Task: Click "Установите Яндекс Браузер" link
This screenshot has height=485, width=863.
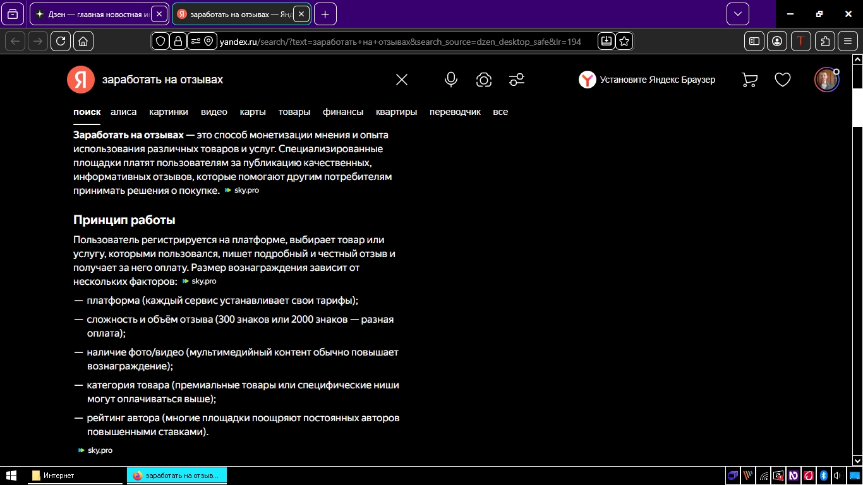Action: pyautogui.click(x=657, y=80)
